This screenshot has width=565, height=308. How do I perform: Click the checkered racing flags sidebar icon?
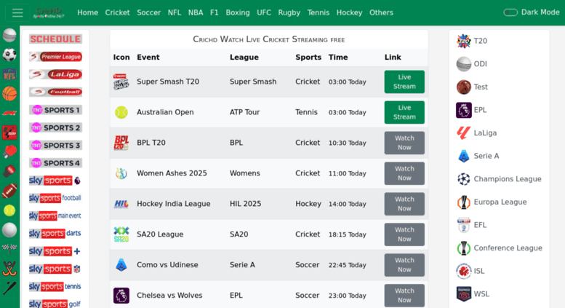(x=9, y=249)
